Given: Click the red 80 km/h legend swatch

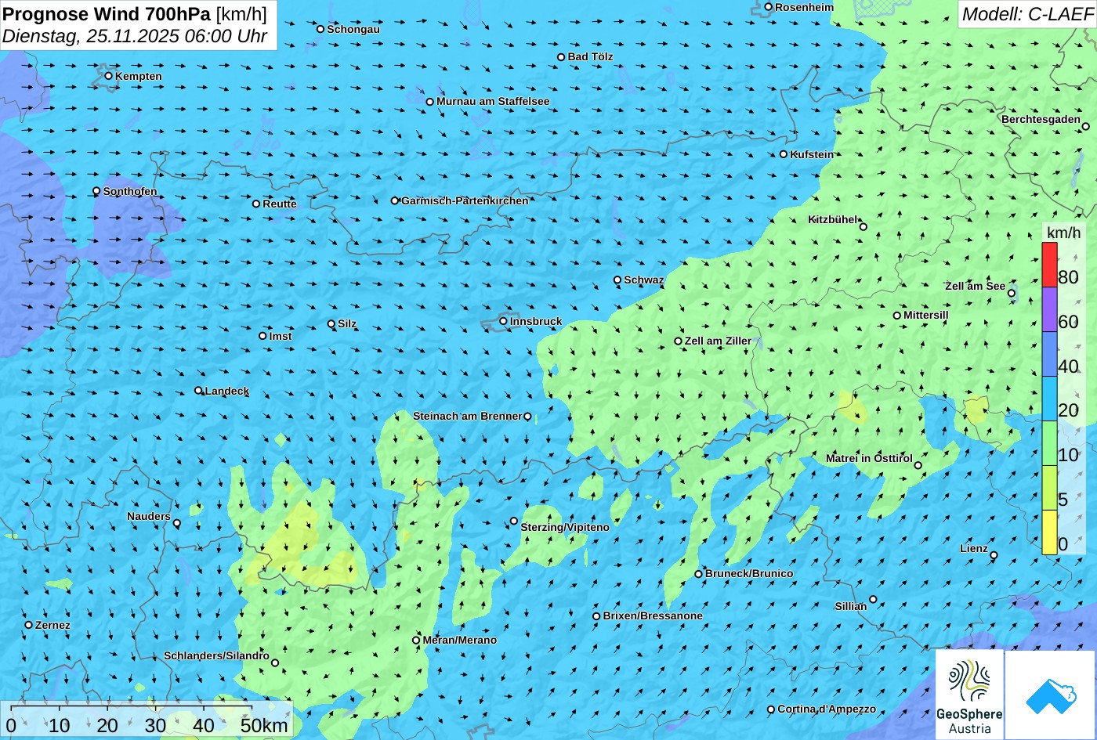Looking at the screenshot, I should pyautogui.click(x=1049, y=265).
